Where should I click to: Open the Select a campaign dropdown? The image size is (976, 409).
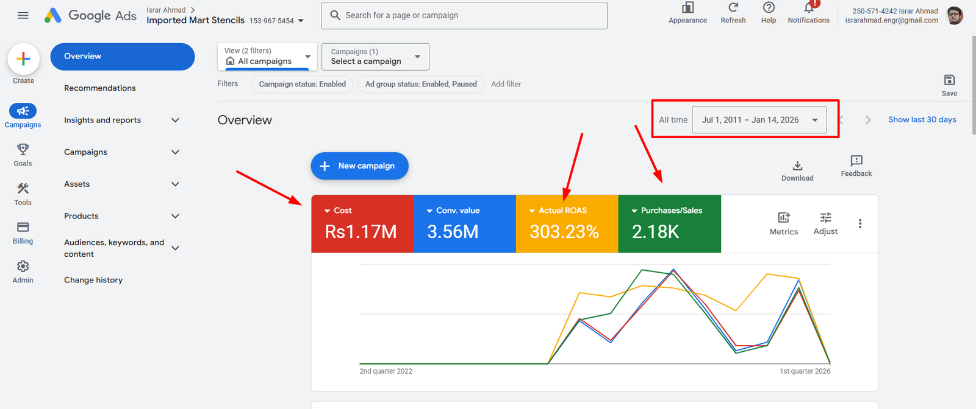(x=375, y=57)
